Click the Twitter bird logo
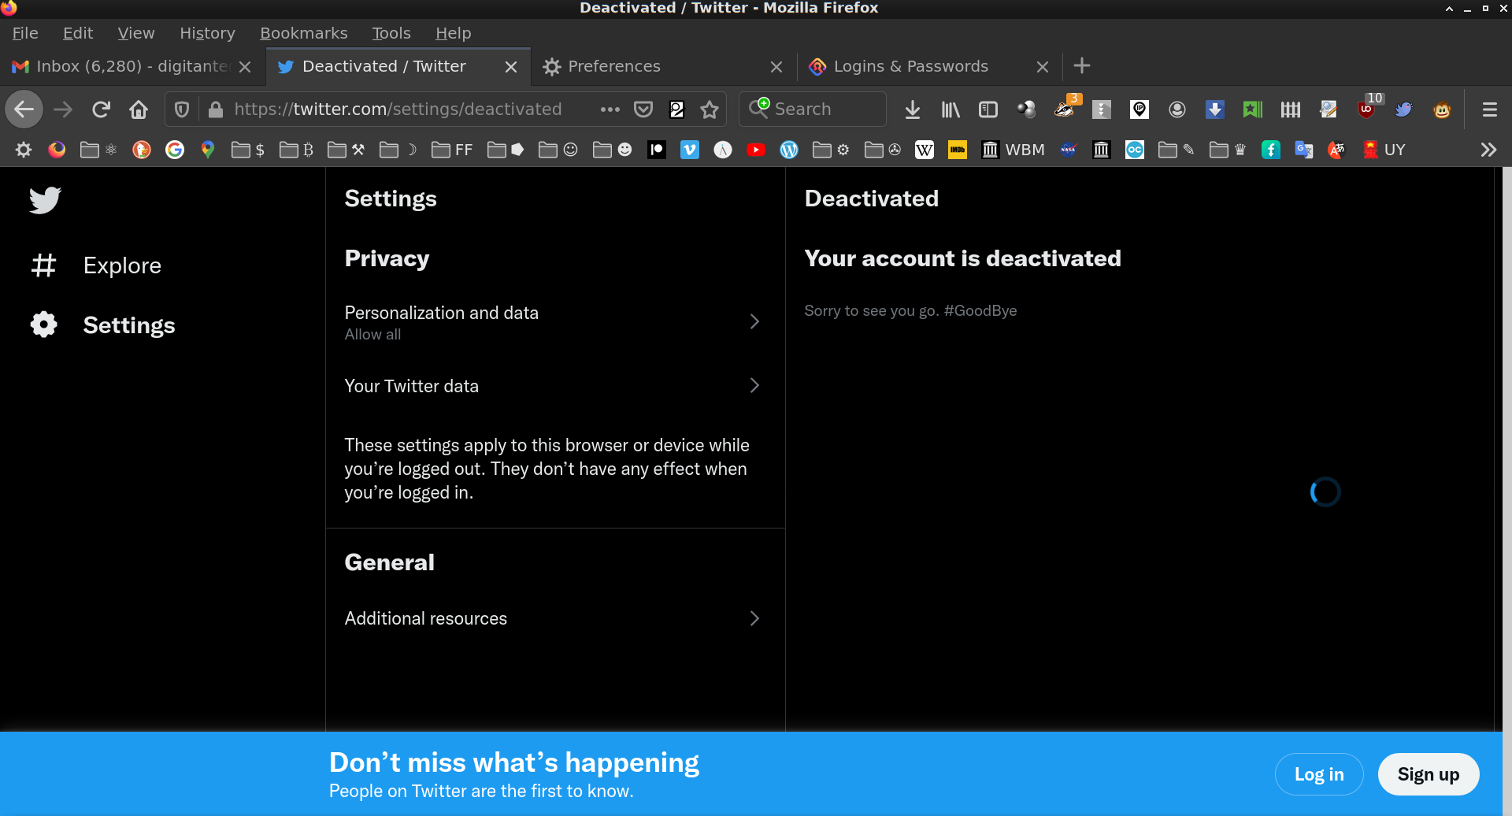1512x816 pixels. 45,200
